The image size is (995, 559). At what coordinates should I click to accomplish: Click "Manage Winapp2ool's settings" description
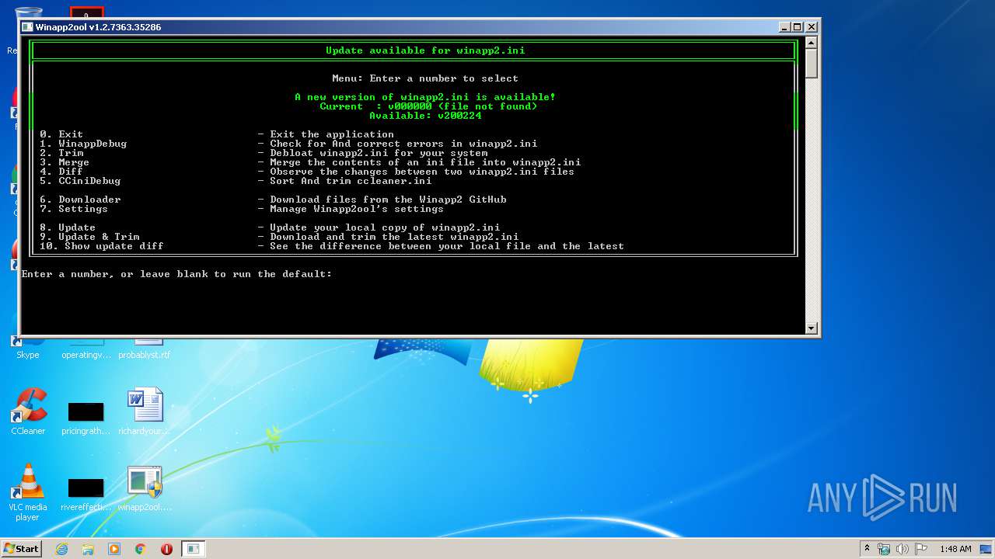[x=357, y=209]
